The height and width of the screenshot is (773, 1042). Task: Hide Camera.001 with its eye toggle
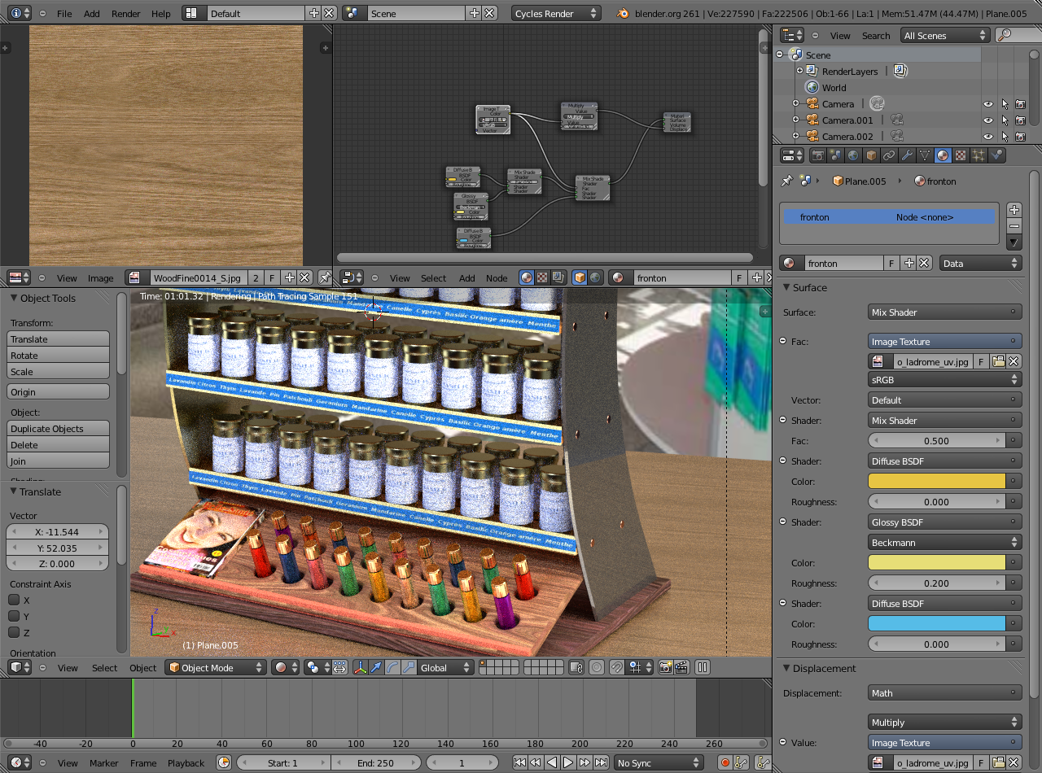987,120
